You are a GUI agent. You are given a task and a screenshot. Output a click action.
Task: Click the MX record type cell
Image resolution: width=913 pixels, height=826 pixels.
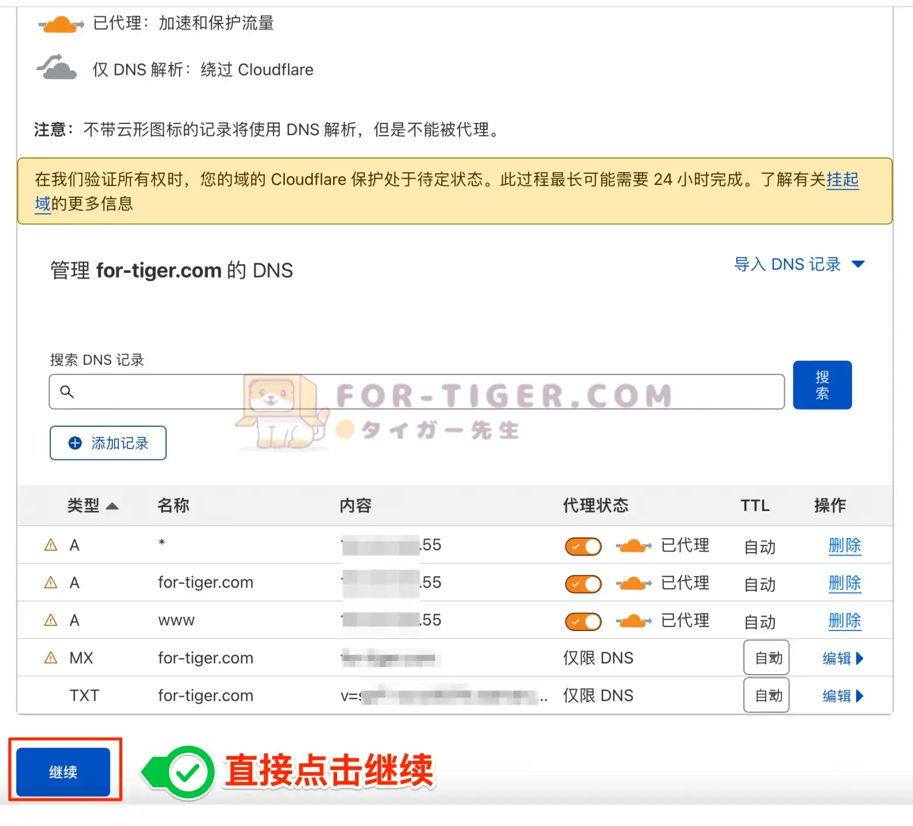tap(81, 658)
